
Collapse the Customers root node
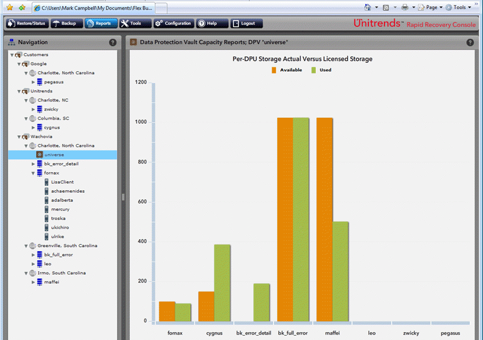[12, 55]
